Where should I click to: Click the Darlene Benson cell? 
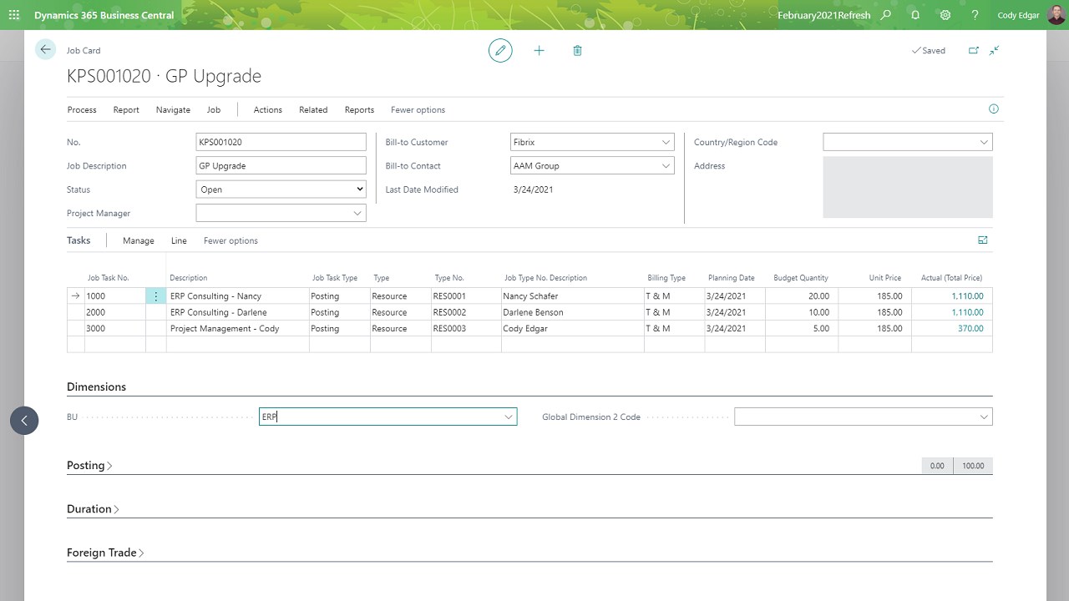click(572, 312)
